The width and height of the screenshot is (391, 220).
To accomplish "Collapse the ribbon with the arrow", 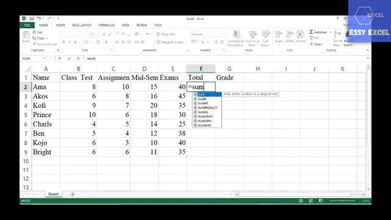I will click(368, 50).
